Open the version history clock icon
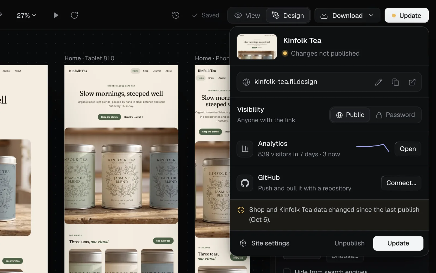 176,15
